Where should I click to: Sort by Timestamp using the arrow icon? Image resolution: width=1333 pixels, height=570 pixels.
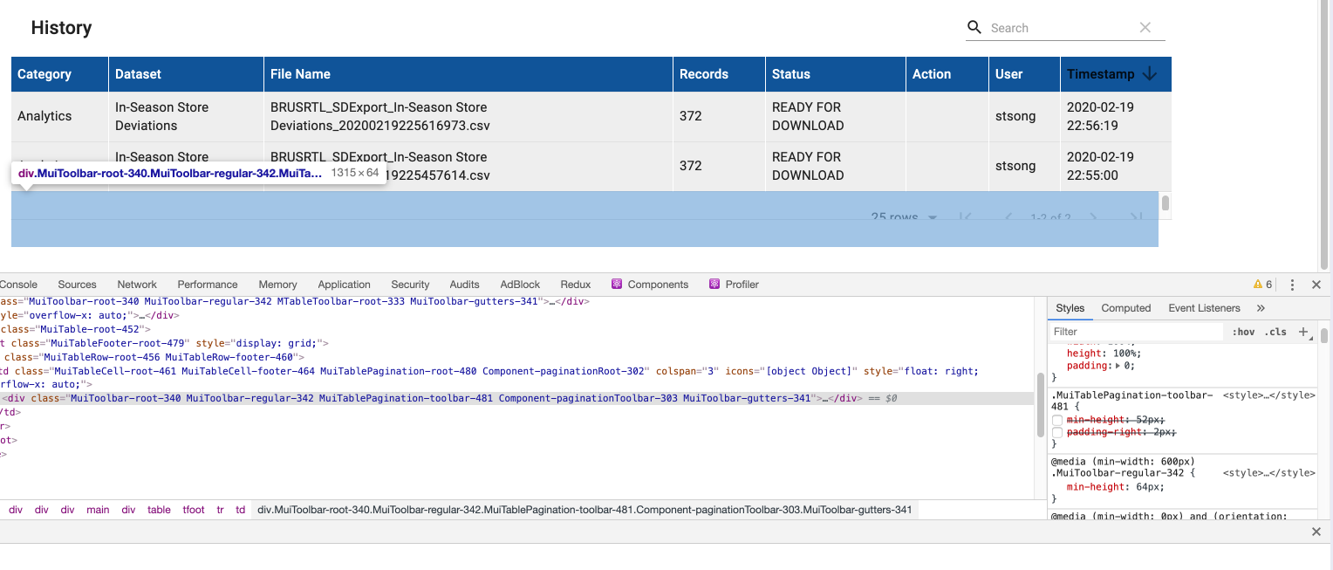pyautogui.click(x=1149, y=74)
